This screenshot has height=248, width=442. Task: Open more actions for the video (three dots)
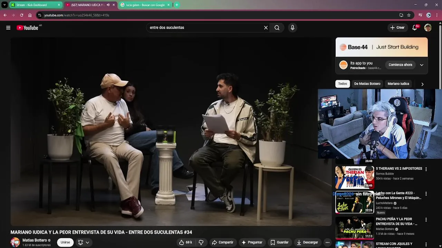(x=327, y=242)
